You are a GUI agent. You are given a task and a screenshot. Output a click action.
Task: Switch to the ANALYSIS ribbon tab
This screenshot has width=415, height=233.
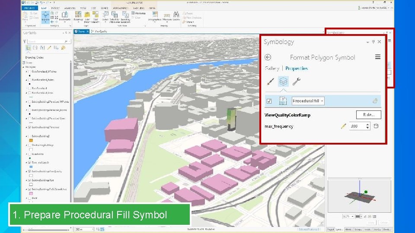click(70, 8)
